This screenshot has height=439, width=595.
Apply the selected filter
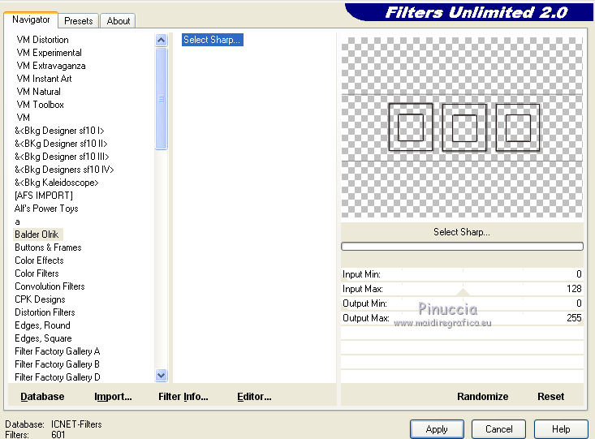point(437,429)
